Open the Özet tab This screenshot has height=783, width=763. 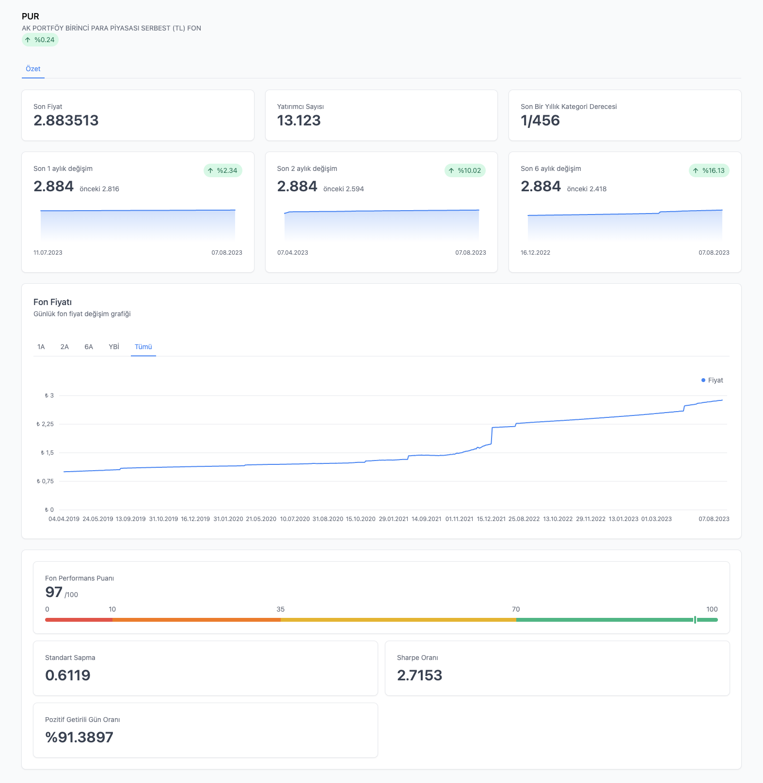(x=33, y=69)
